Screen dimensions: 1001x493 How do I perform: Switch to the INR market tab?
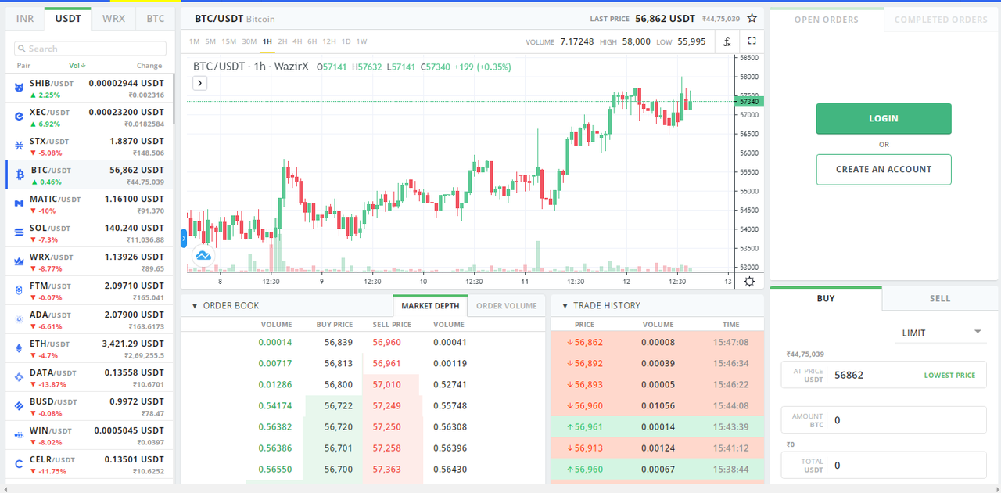(x=25, y=19)
